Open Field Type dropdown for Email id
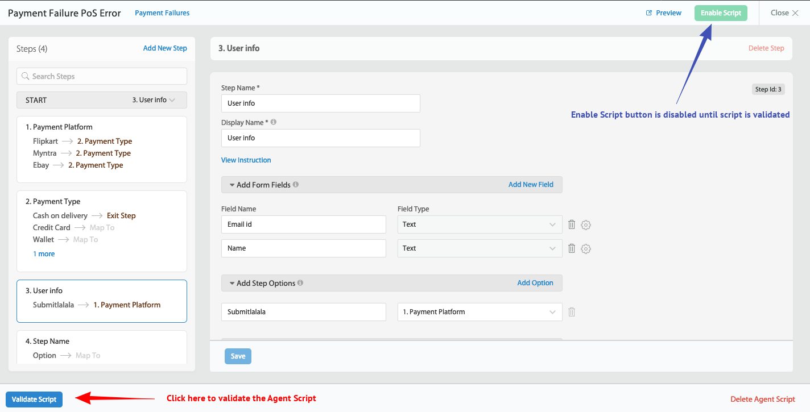The image size is (810, 412). [480, 224]
